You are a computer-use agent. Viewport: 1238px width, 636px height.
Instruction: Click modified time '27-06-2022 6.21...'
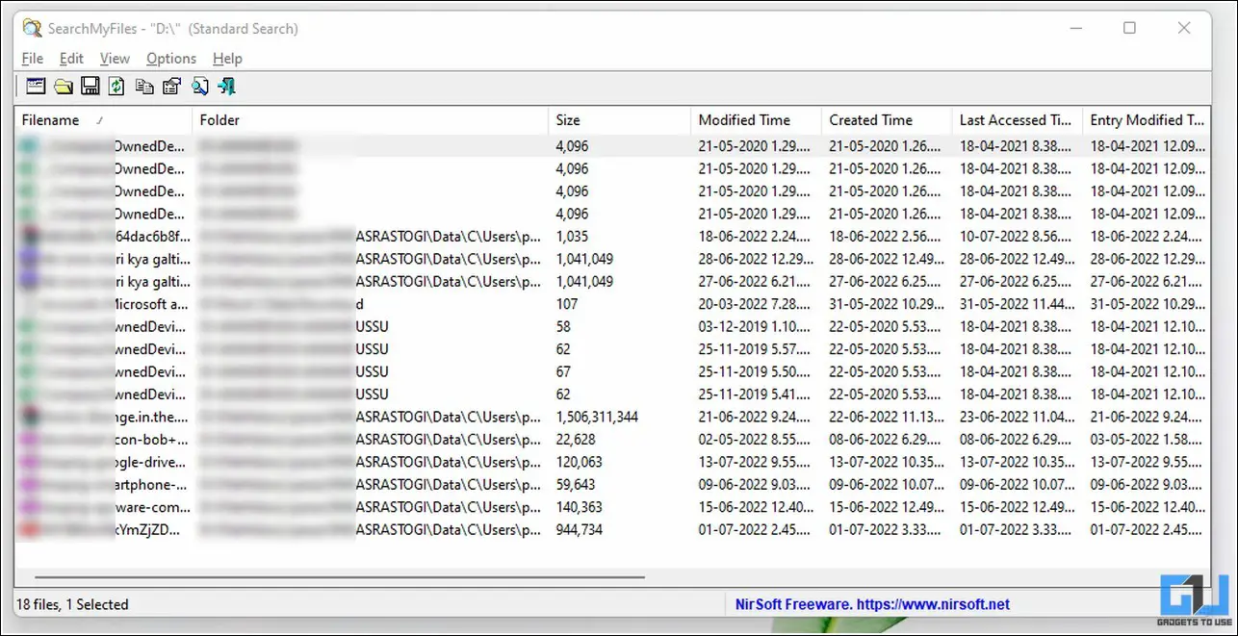pyautogui.click(x=755, y=281)
